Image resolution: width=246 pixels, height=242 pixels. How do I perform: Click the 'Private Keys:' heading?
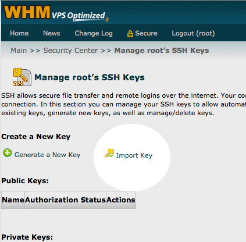point(27,237)
